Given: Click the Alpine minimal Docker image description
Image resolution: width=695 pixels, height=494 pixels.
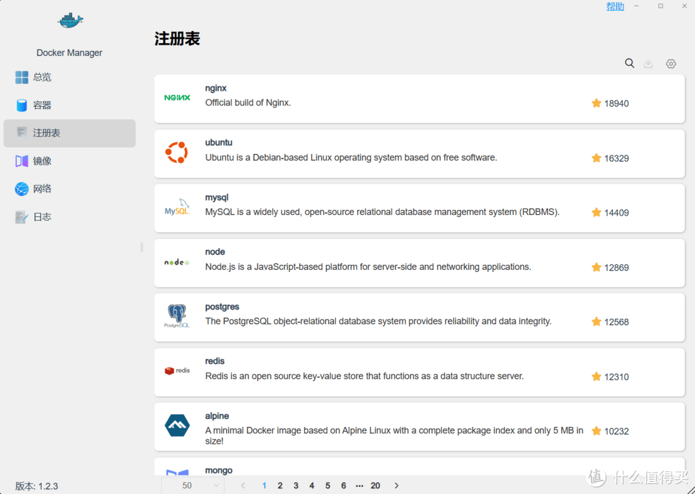Looking at the screenshot, I should tap(394, 435).
